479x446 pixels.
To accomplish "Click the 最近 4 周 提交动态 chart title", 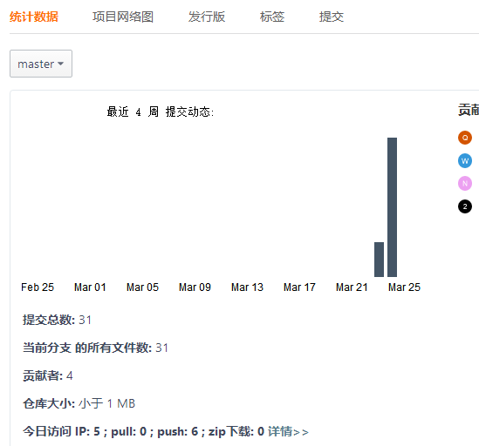I will tap(160, 111).
